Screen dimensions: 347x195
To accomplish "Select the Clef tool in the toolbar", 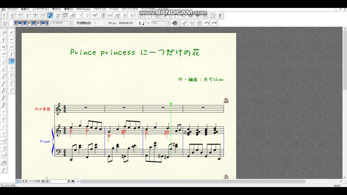I will 35,15.
